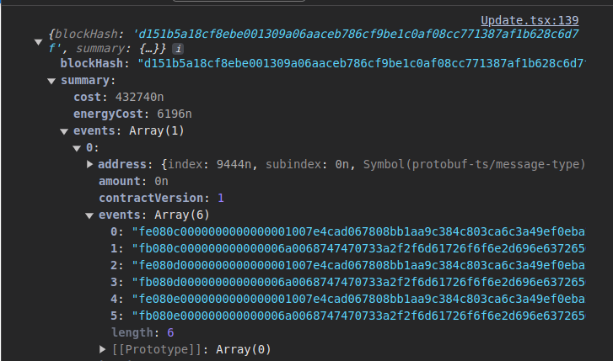
Task: Collapse the events Array(6) triangle
Action: [89, 215]
